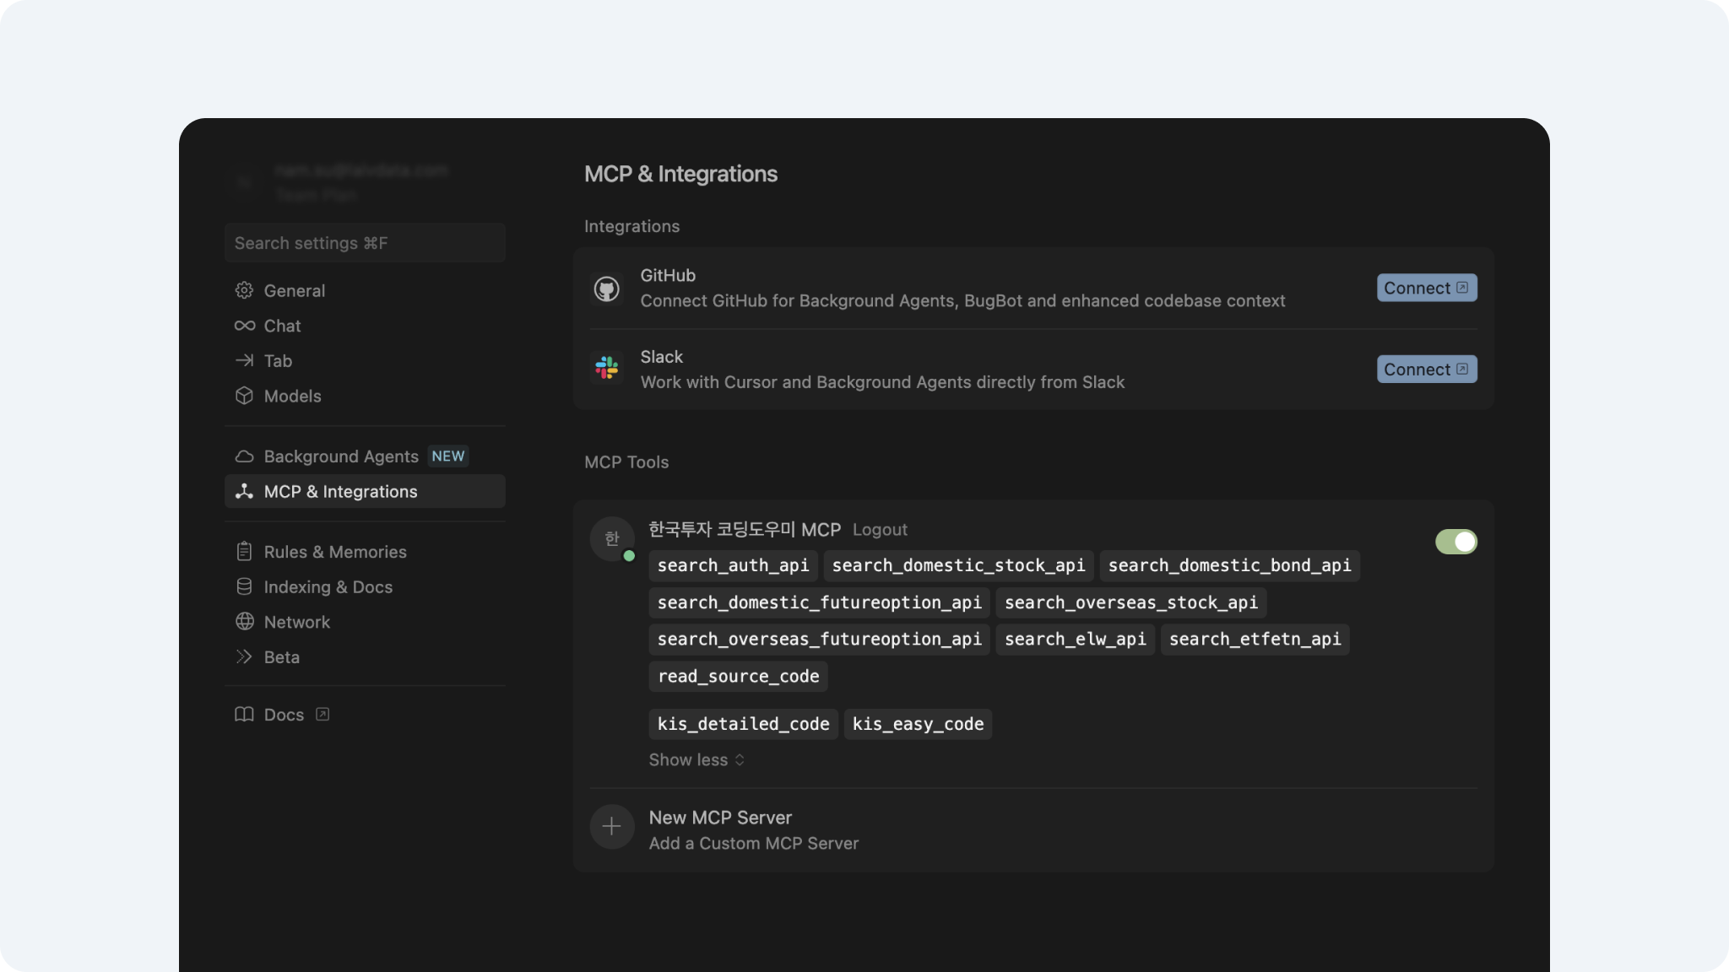
Task: Click the General gear icon
Action: pos(244,290)
